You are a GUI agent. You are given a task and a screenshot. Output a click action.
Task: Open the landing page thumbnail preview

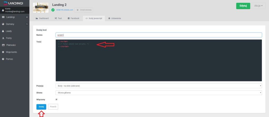pos(41,7)
